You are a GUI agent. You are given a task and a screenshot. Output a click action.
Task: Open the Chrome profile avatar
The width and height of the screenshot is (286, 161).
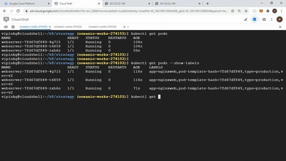pos(274,11)
